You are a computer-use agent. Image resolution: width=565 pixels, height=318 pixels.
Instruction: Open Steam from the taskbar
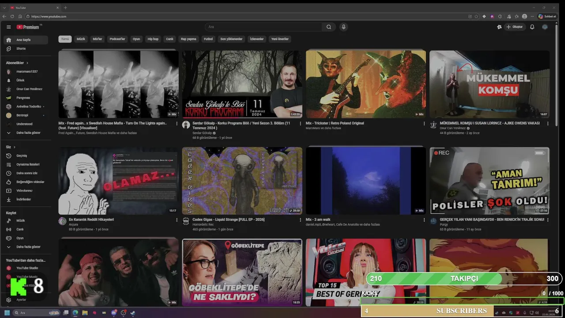click(133, 313)
